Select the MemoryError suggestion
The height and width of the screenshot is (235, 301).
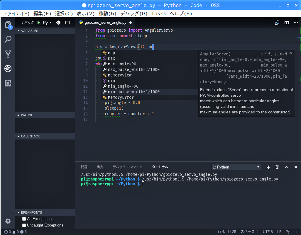click(150, 97)
